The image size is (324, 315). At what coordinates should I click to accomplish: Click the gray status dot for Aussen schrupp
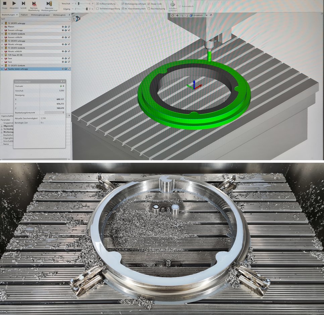point(62,30)
